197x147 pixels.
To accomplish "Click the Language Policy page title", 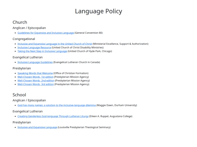I will [98, 11].
